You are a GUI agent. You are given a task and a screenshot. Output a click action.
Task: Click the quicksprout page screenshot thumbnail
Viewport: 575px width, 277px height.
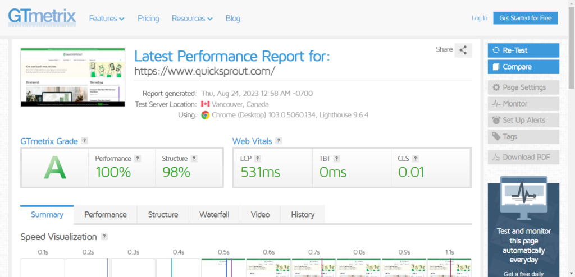coord(72,77)
